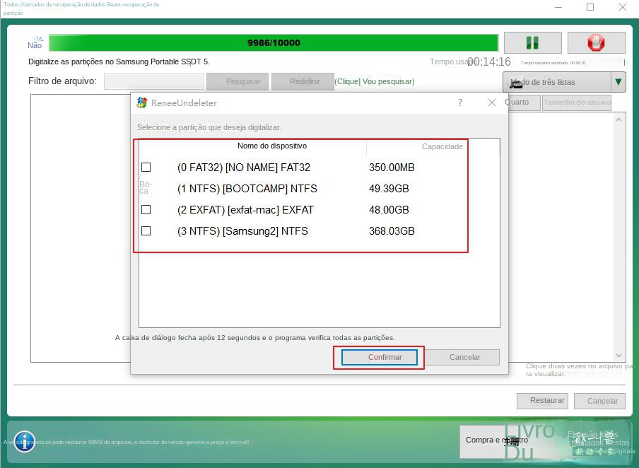Check the FAT32 NO NAME partition checkbox
Viewport: 639px width, 468px height.
(146, 167)
